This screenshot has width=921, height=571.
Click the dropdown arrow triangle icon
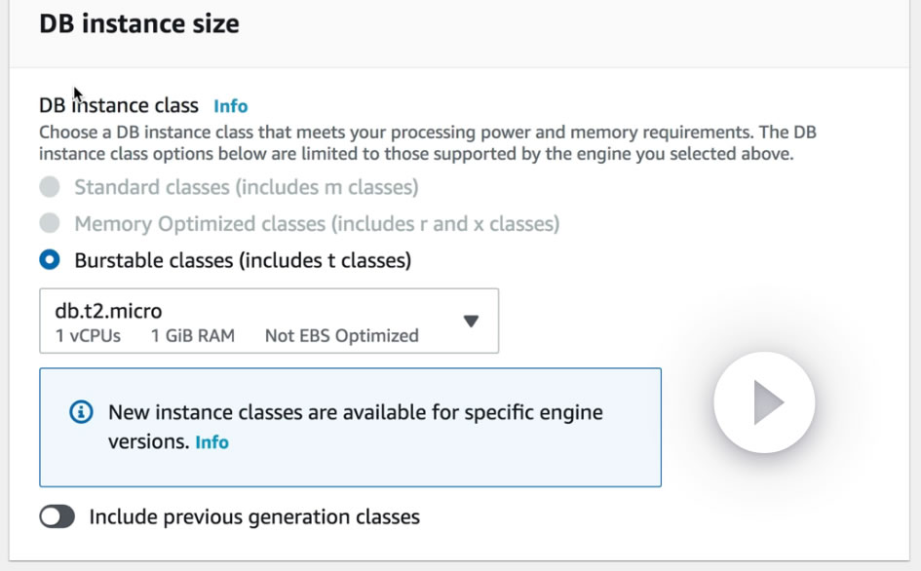(471, 321)
